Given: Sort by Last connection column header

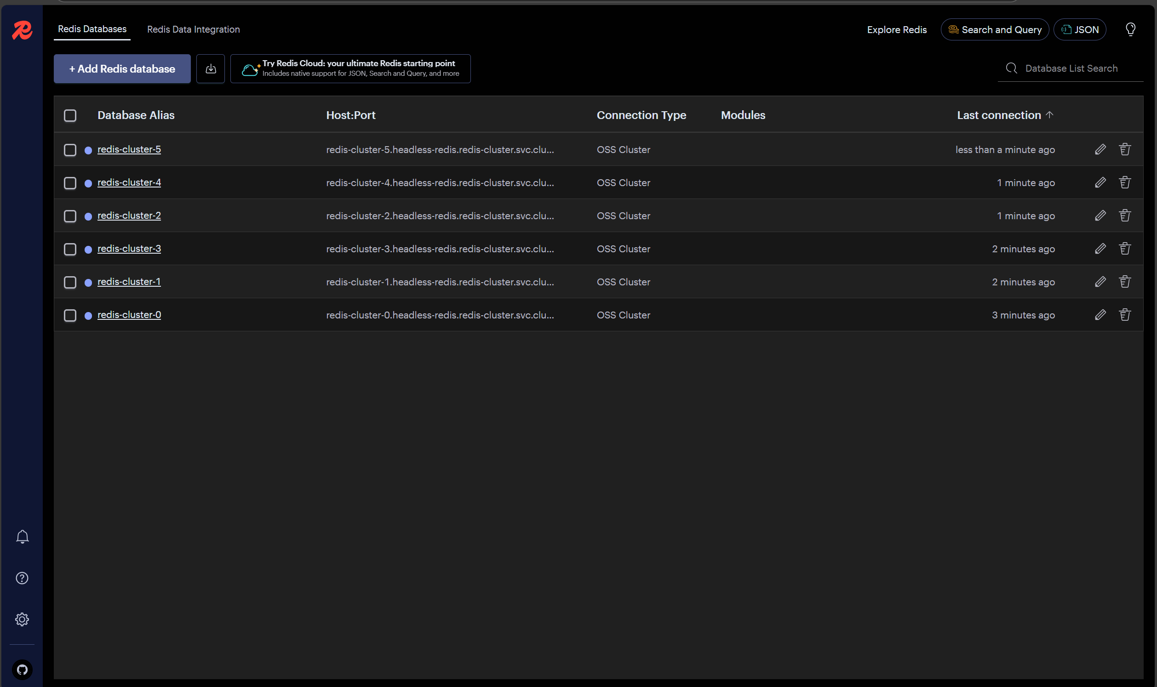Looking at the screenshot, I should point(1005,115).
